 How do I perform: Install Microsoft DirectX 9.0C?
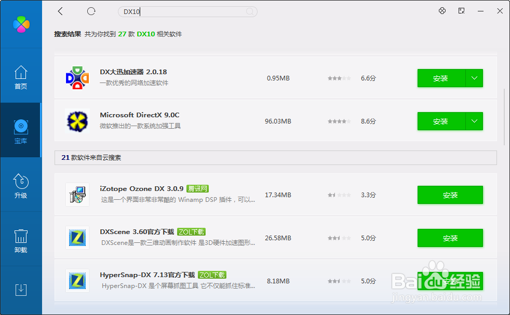[x=441, y=121]
